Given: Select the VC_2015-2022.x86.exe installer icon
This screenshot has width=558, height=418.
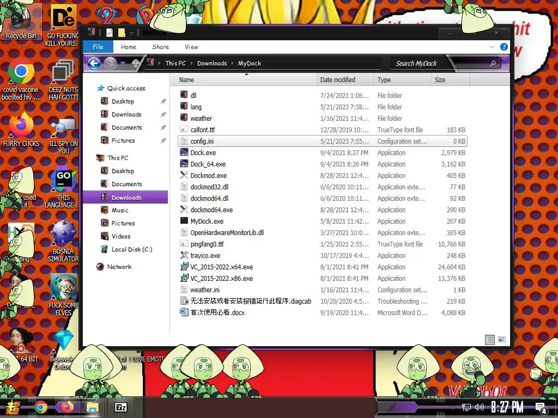Looking at the screenshot, I should tap(184, 278).
